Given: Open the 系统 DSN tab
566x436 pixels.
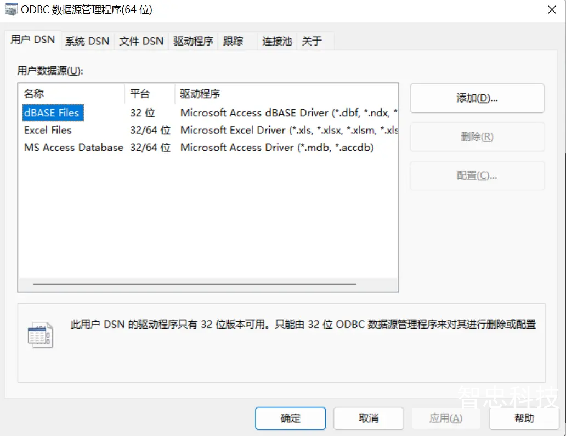Looking at the screenshot, I should (87, 41).
